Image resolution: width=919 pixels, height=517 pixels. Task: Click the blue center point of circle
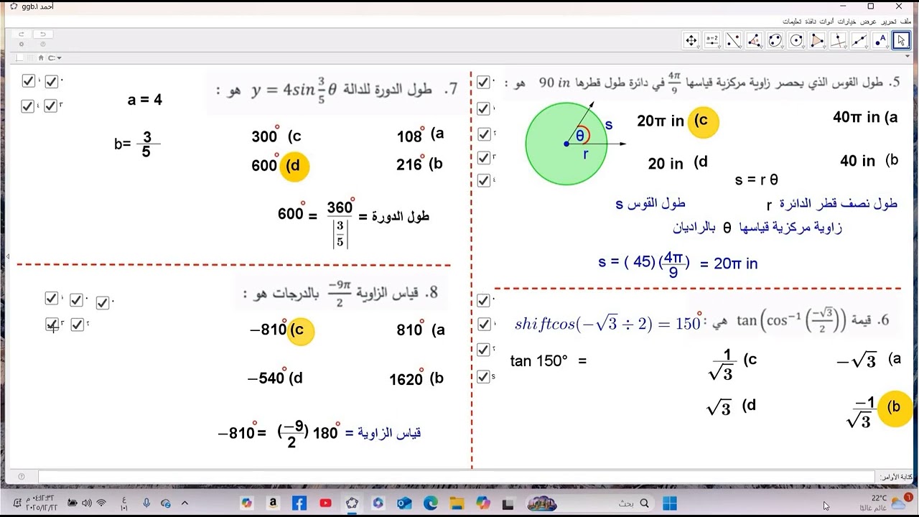point(566,144)
